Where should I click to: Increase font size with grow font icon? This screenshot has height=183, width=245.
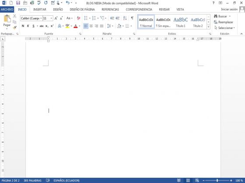56,18
